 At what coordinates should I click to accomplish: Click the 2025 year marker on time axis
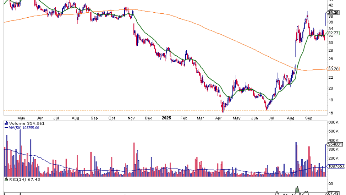[x=166, y=118]
